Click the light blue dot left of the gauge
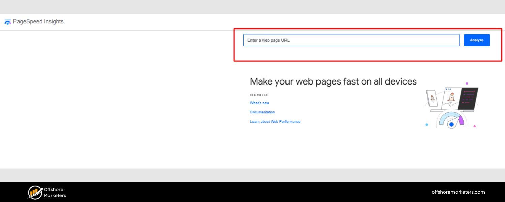Image resolution: width=505 pixels, height=202 pixels. click(x=427, y=125)
